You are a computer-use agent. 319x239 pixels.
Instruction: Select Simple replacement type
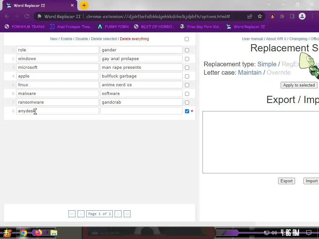coord(267,64)
